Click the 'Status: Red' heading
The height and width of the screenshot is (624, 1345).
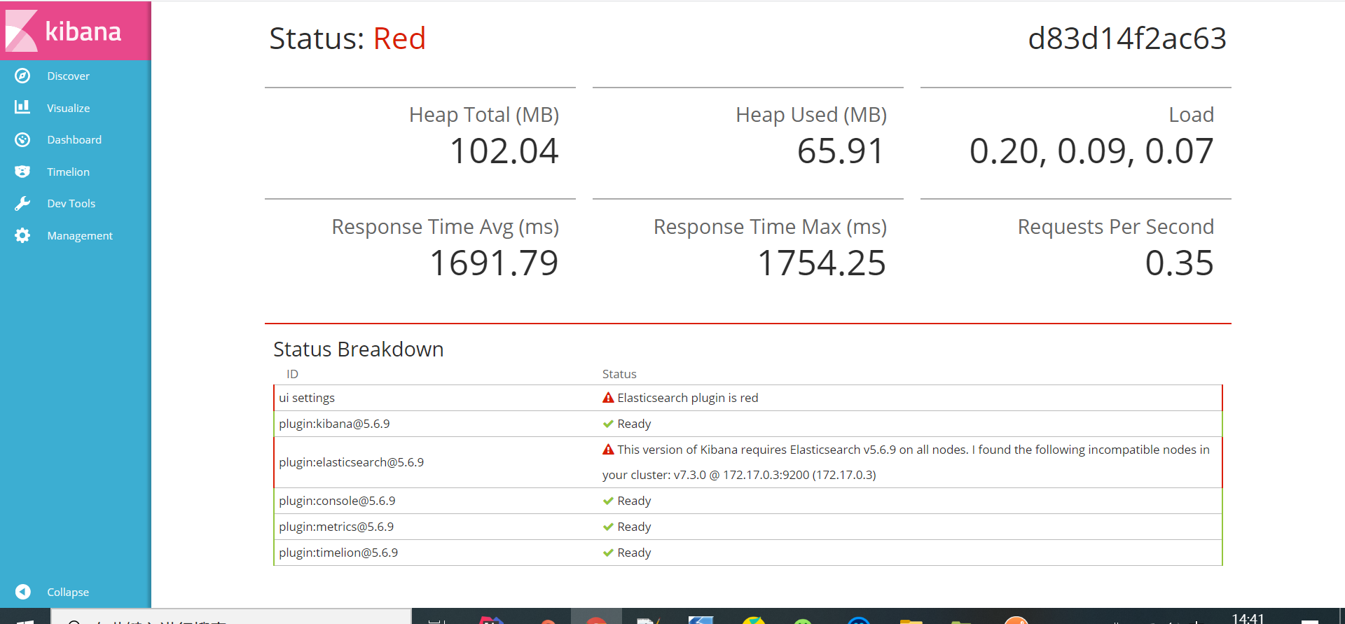347,38
